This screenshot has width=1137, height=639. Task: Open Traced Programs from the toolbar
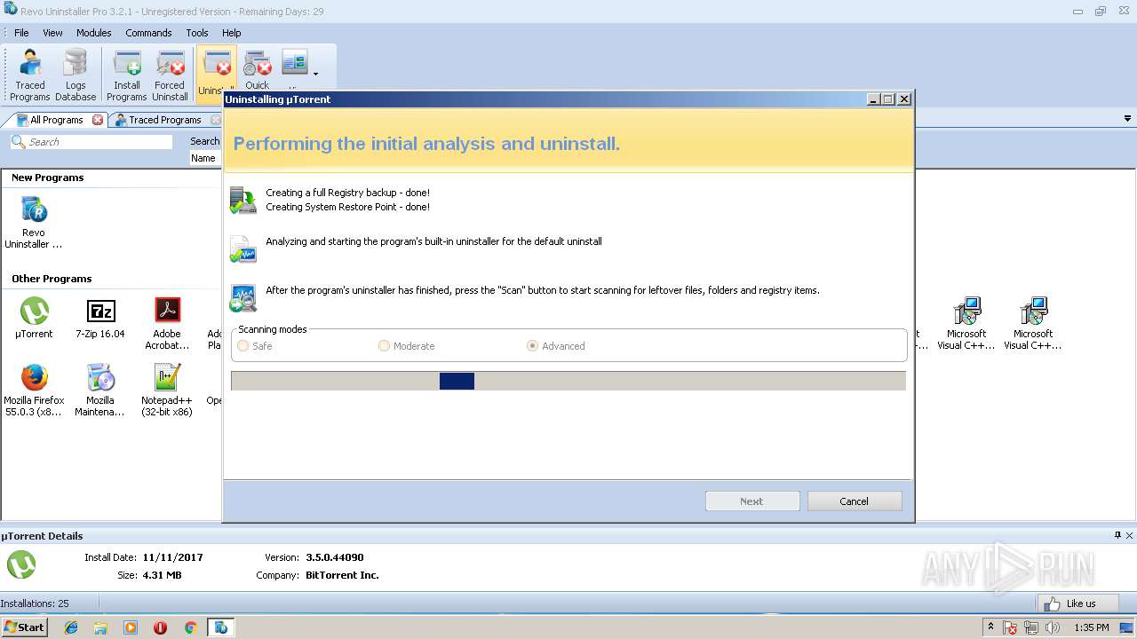point(30,75)
